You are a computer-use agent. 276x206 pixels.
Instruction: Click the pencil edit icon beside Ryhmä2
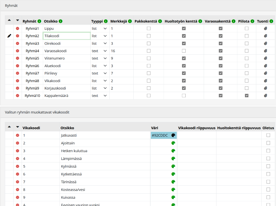(9, 36)
